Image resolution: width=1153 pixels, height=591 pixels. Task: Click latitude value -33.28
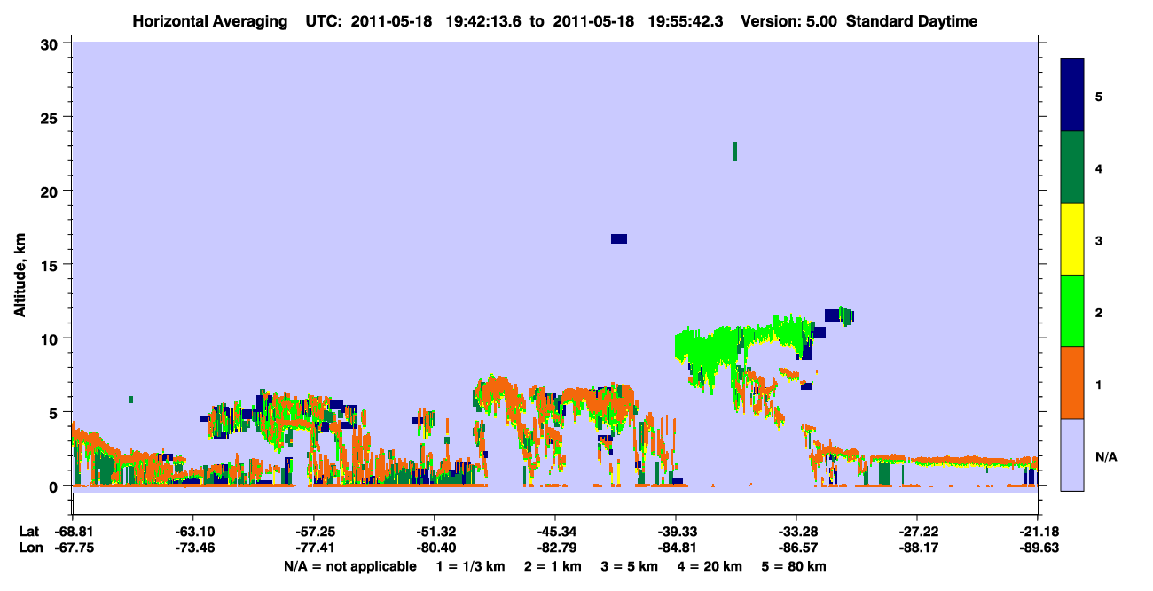796,532
